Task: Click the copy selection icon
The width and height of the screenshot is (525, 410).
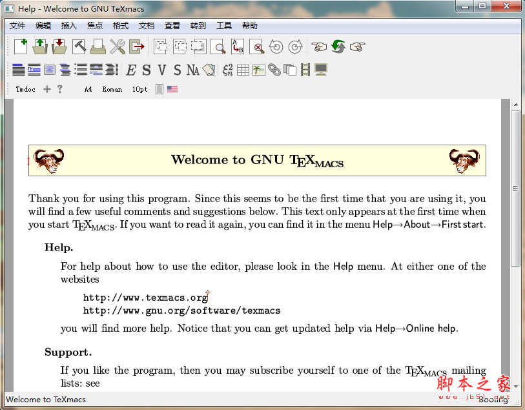Action: tap(180, 46)
